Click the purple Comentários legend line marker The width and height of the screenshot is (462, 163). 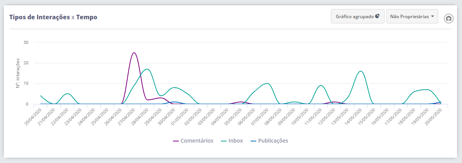pos(176,141)
